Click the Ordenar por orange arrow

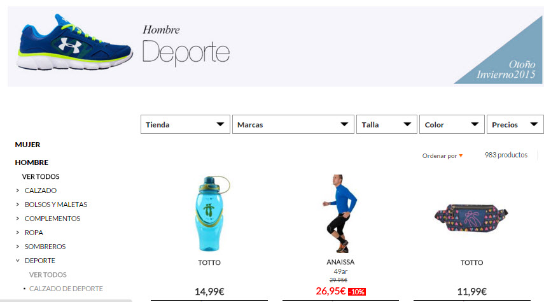[x=461, y=155]
